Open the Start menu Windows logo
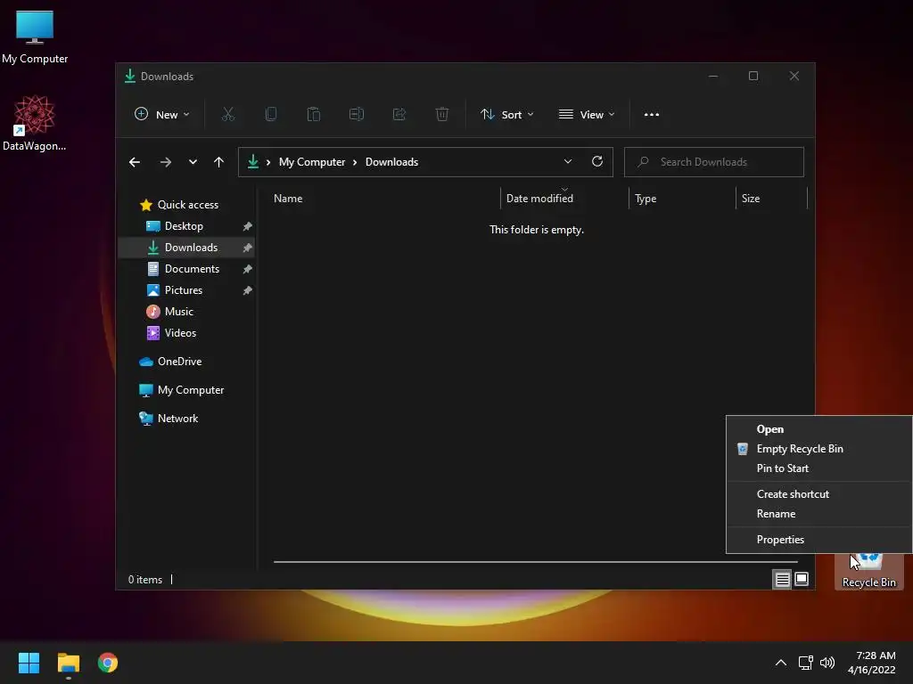Image resolution: width=913 pixels, height=684 pixels. [29, 663]
